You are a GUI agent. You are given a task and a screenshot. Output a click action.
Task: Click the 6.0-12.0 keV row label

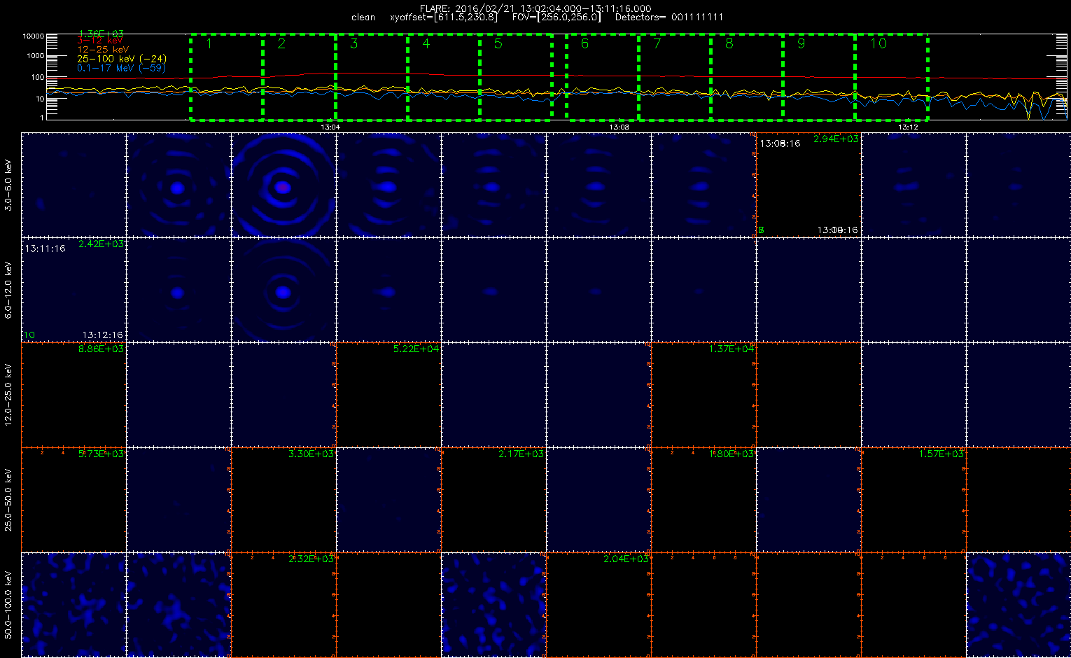point(8,290)
